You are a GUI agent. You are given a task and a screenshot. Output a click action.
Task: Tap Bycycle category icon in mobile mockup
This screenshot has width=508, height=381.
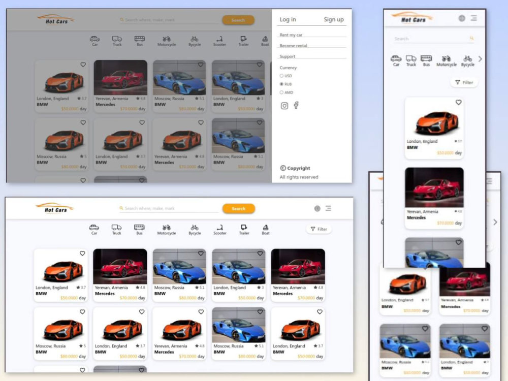(467, 60)
